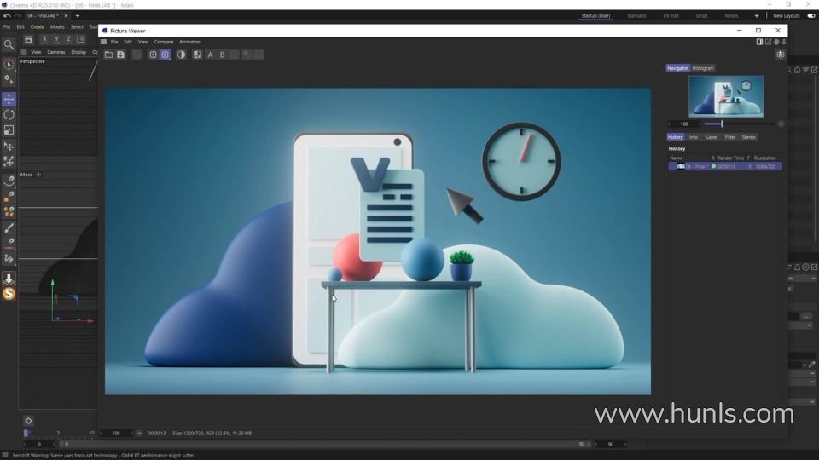This screenshot has width=819, height=460.
Task: Click the side panel layout icon
Action: coord(759,42)
